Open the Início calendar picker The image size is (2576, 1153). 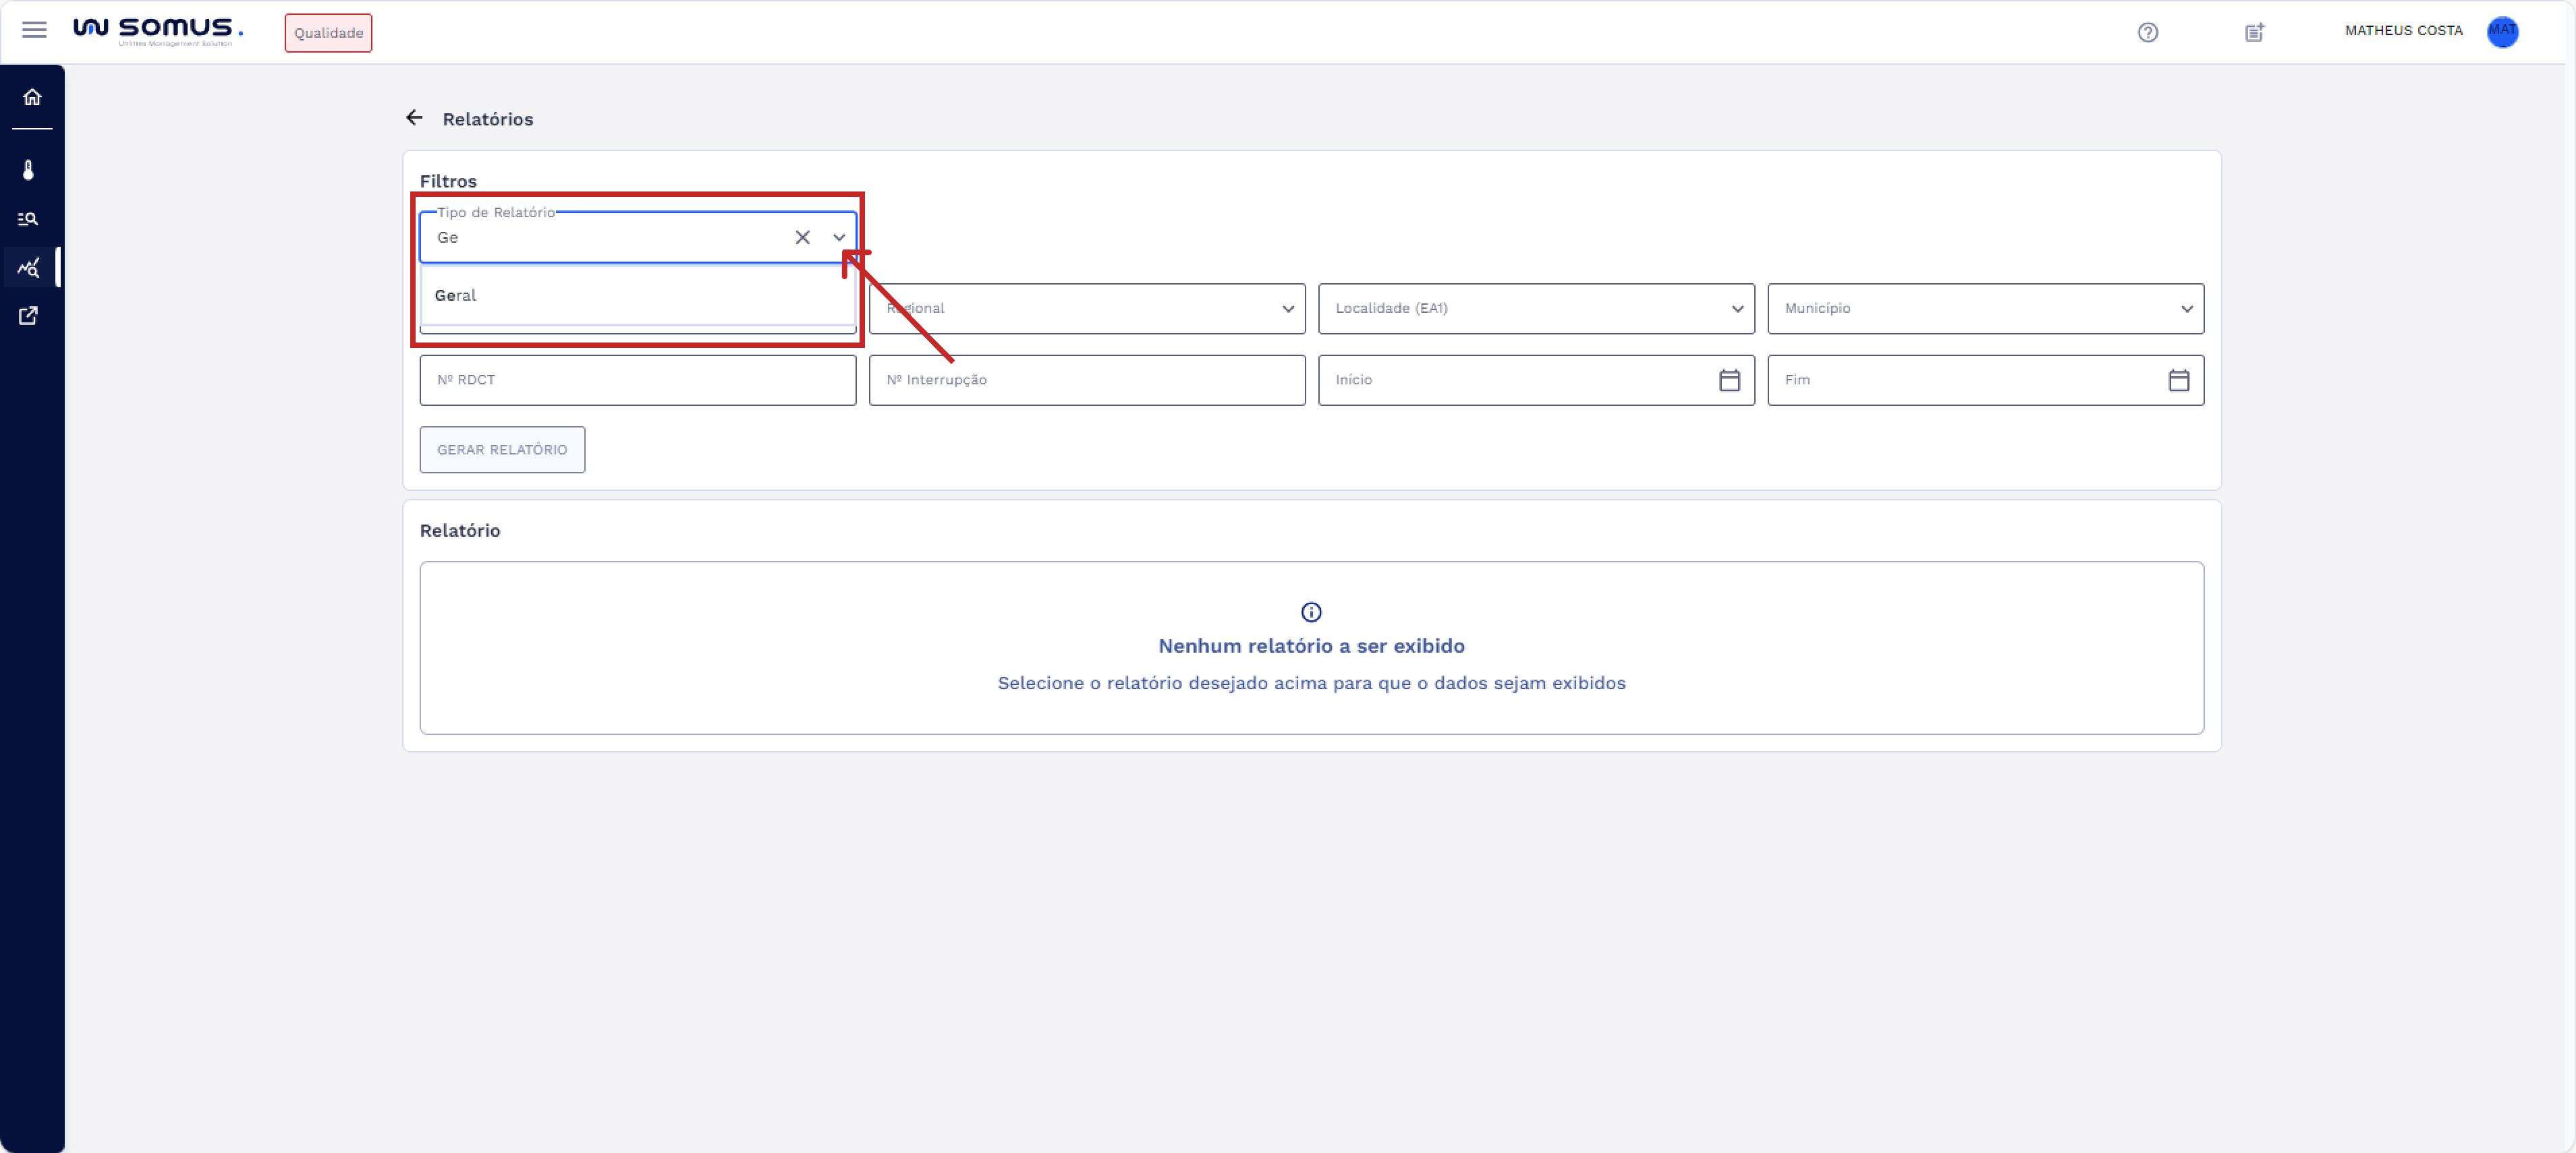(x=1729, y=381)
